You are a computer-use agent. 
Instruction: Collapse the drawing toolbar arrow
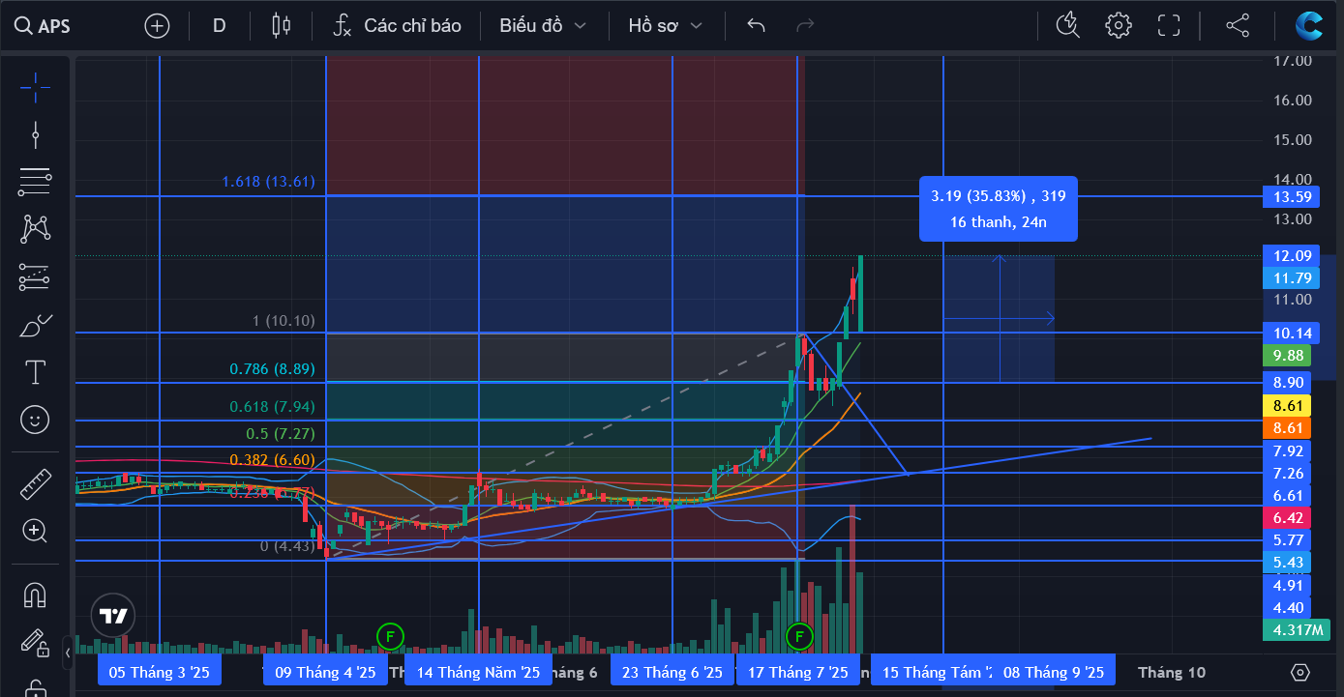[x=68, y=653]
